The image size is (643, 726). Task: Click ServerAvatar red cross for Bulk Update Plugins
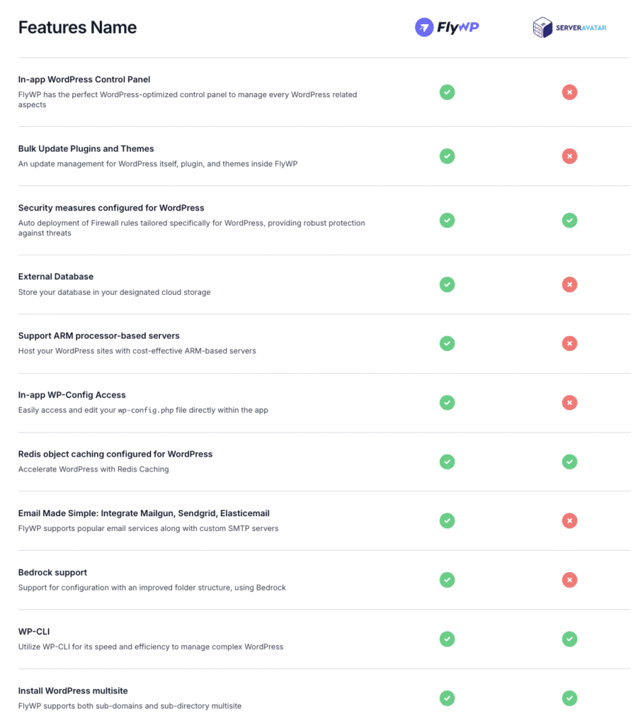tap(569, 156)
